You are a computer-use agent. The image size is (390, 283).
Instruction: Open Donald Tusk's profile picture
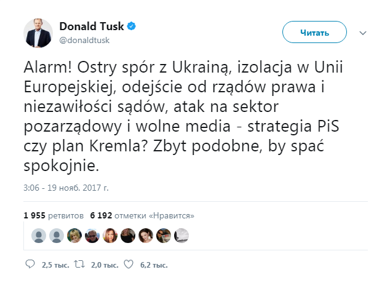38,33
